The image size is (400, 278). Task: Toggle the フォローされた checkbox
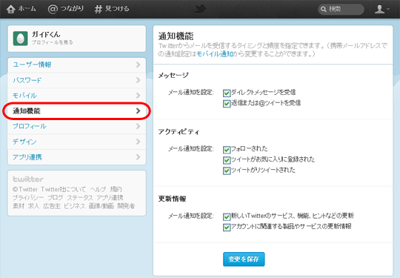click(227, 149)
